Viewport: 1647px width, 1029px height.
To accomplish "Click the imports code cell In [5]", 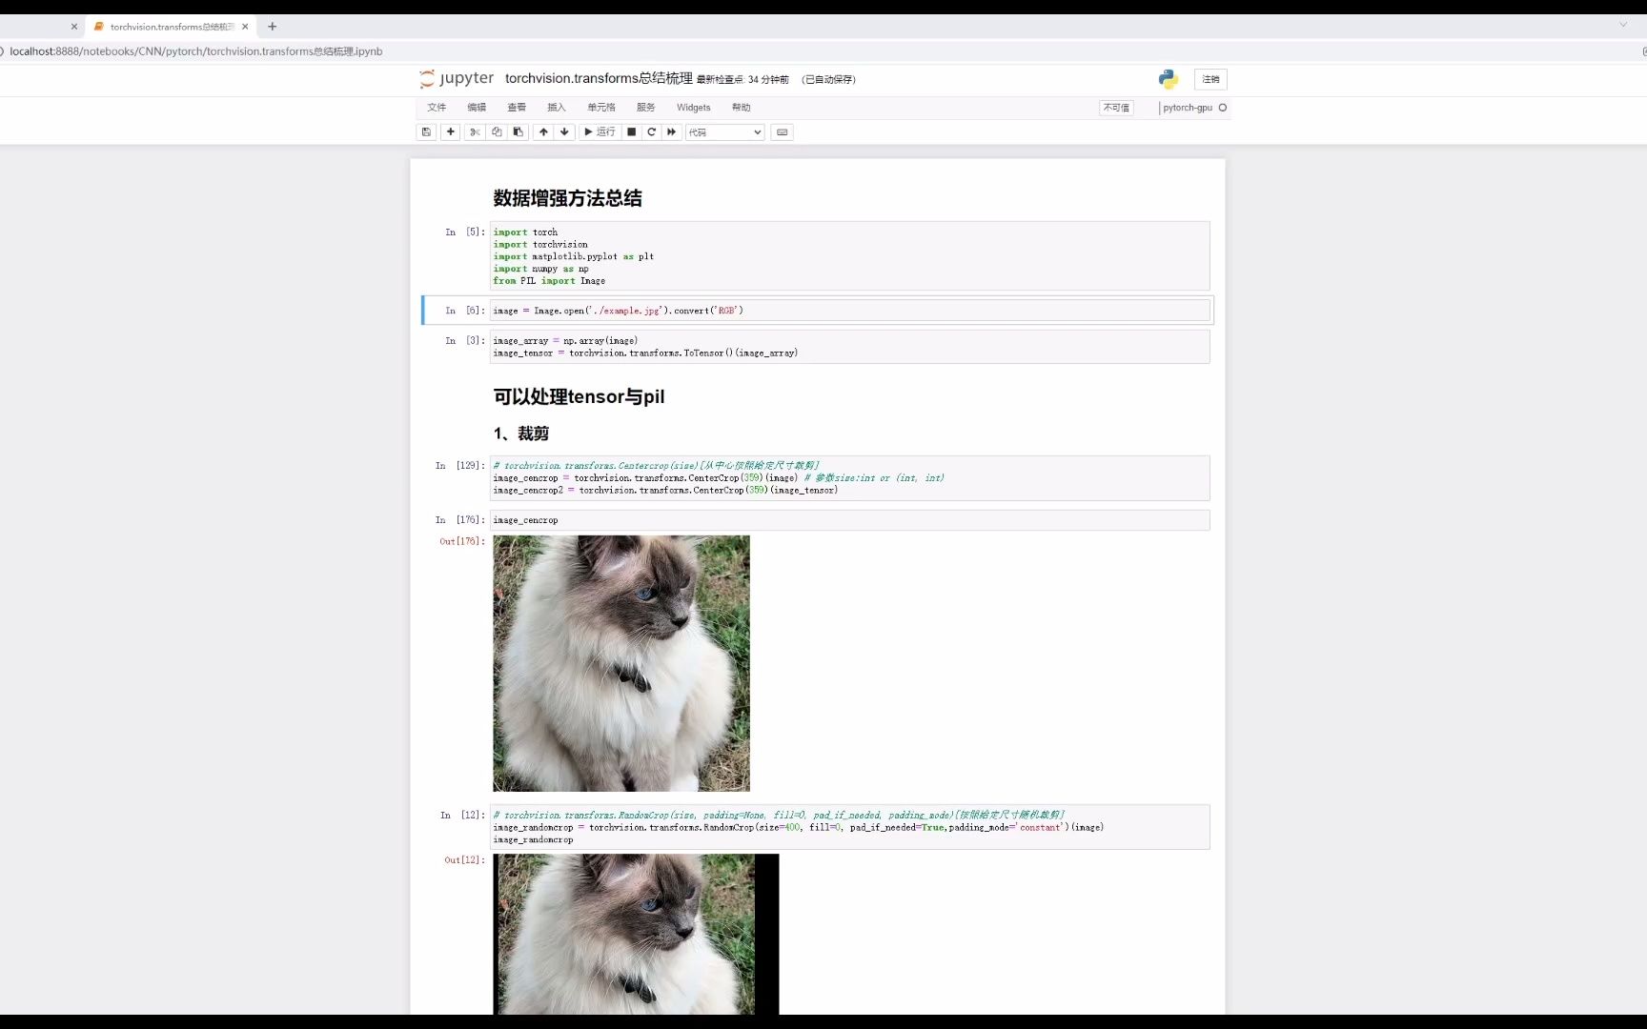I will coord(849,256).
